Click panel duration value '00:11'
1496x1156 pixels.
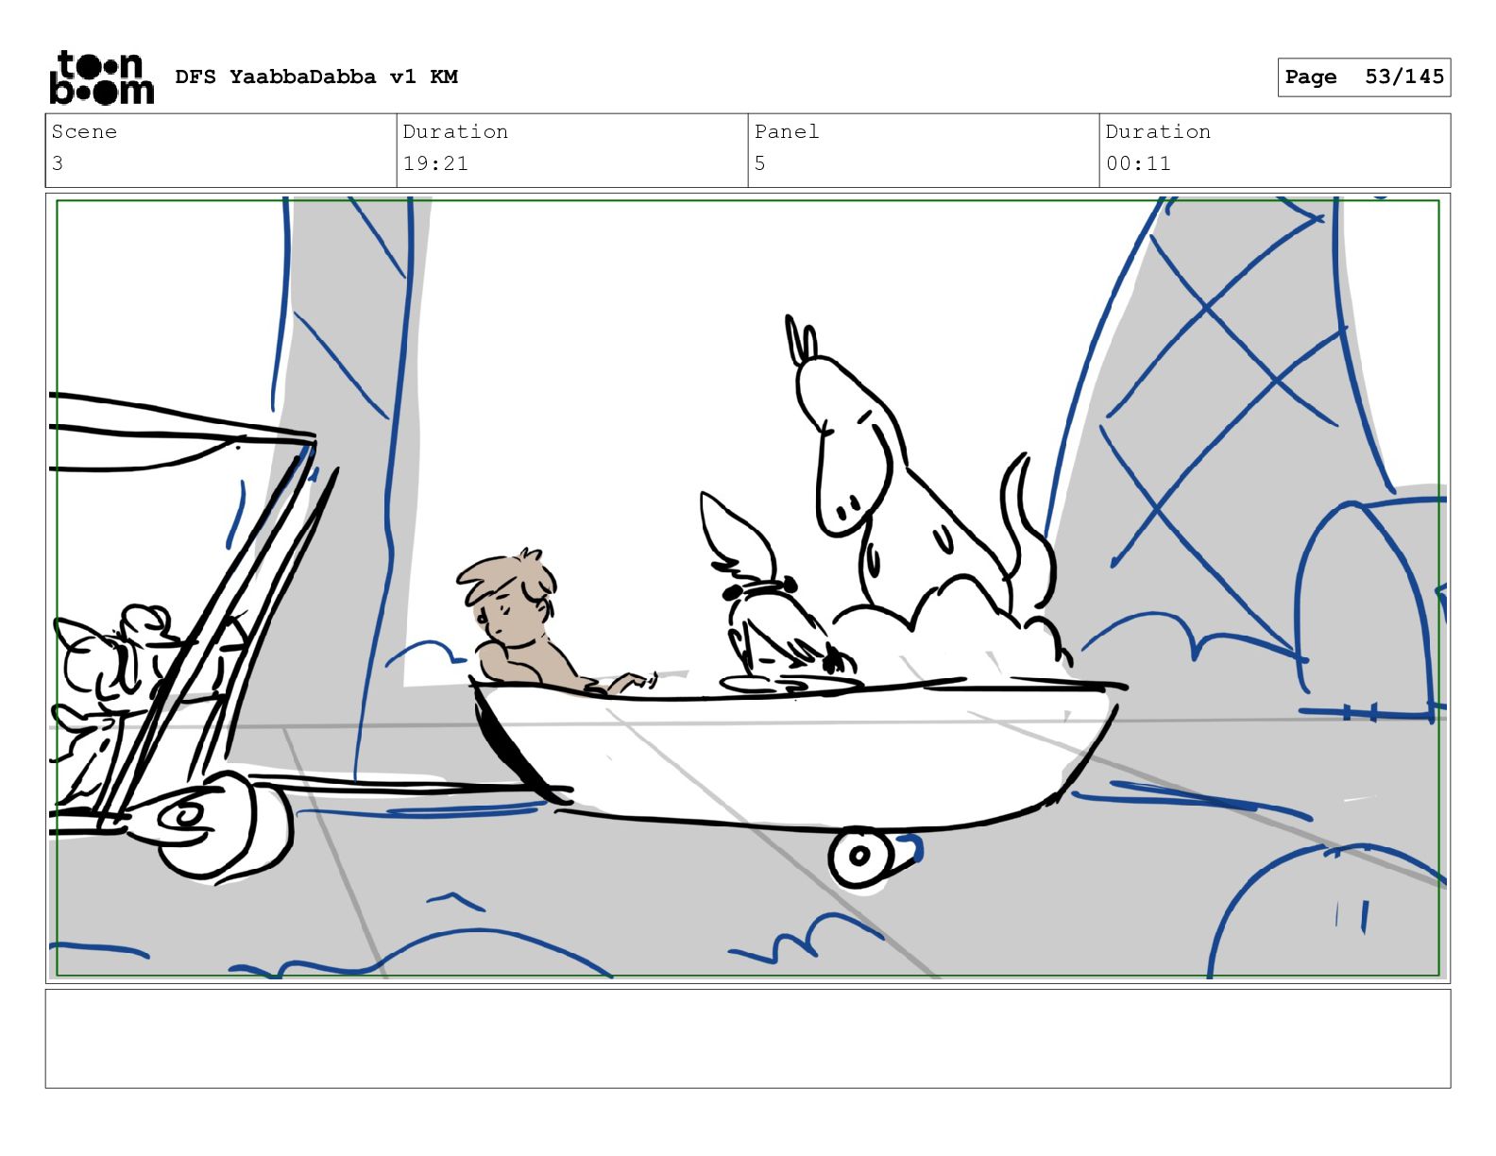[1138, 163]
